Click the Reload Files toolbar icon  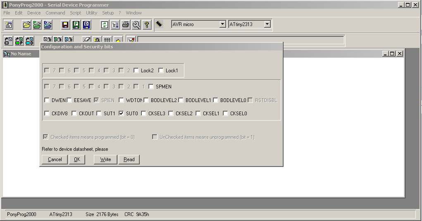(105, 25)
